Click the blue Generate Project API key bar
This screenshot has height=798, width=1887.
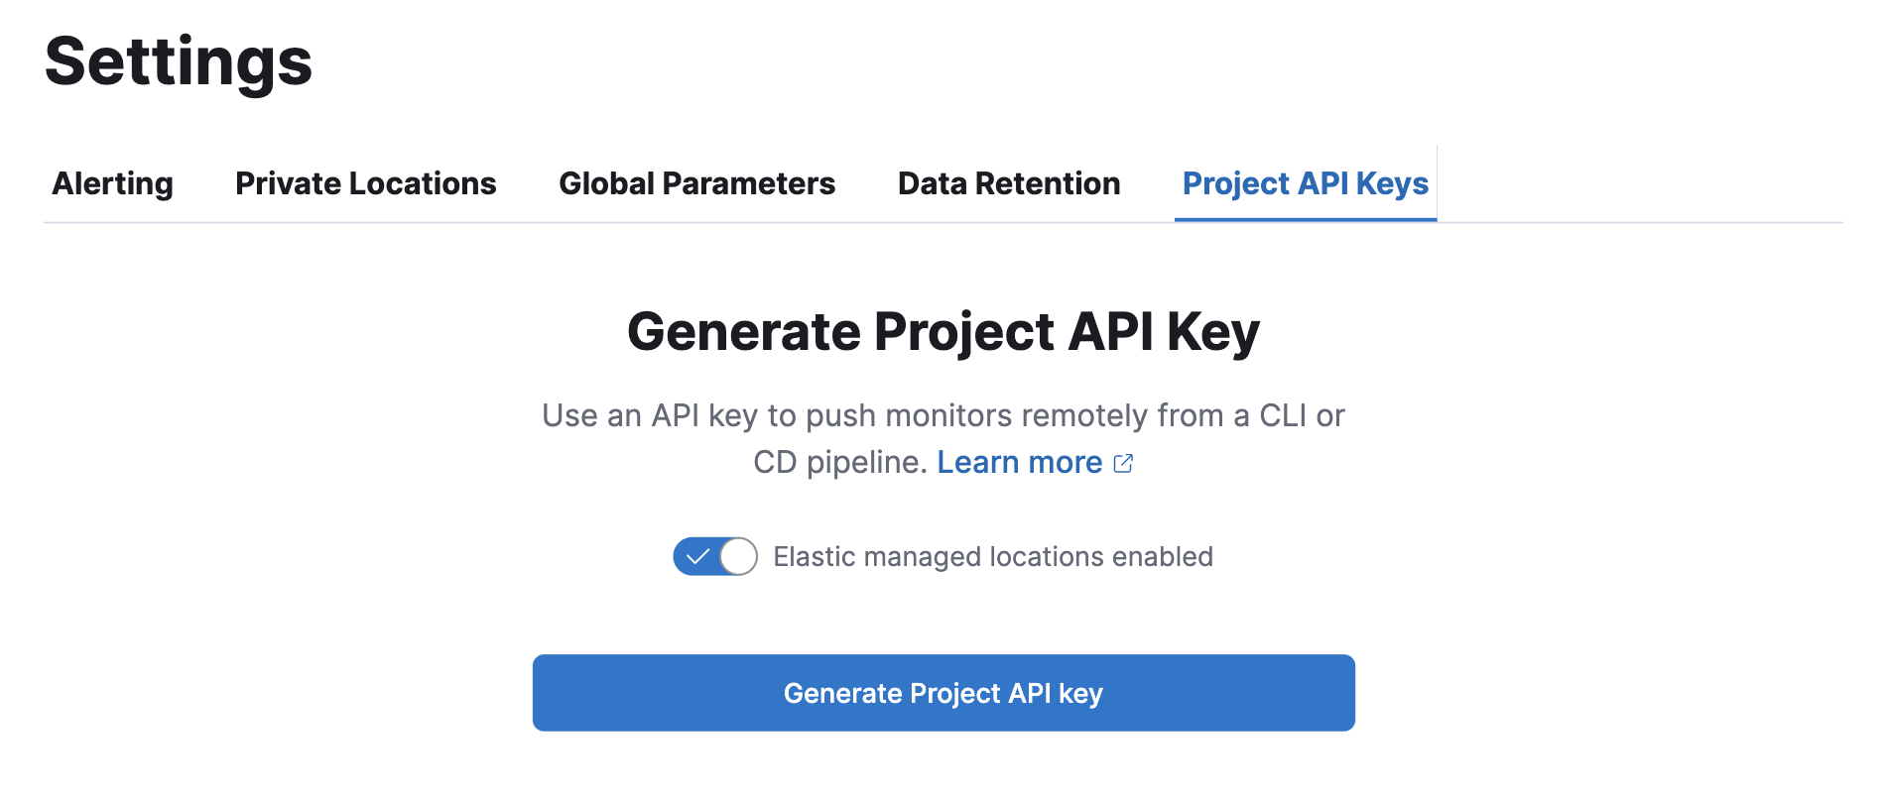943,692
